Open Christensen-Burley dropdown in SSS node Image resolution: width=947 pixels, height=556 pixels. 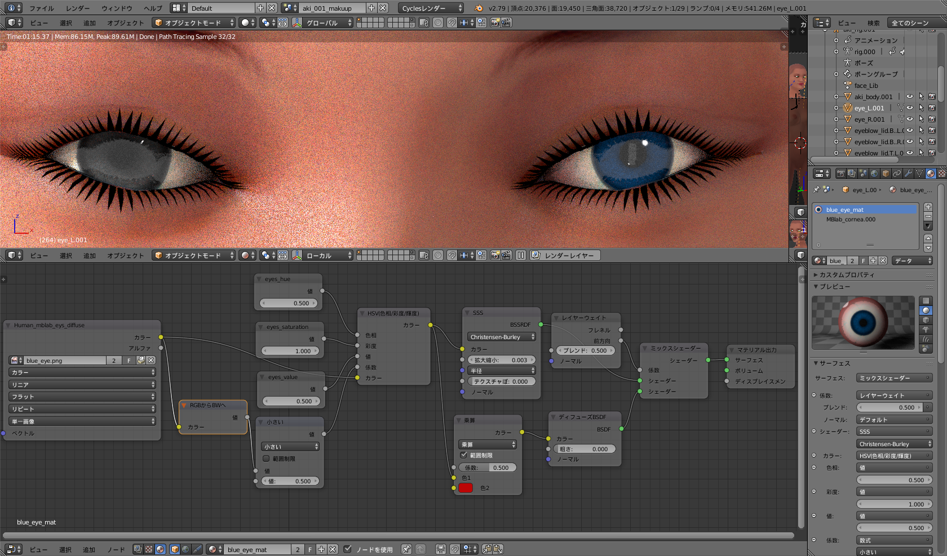[502, 337]
